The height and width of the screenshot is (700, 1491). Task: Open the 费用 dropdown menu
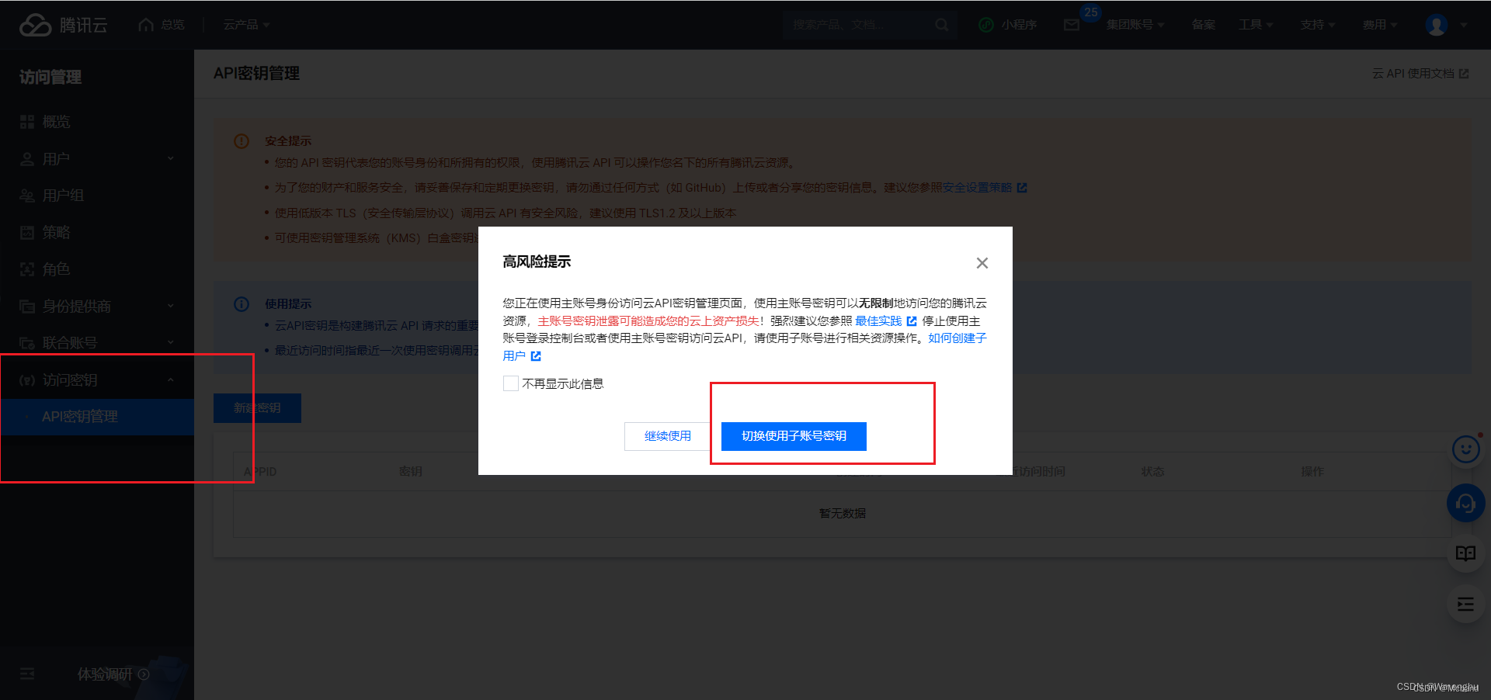click(1380, 25)
